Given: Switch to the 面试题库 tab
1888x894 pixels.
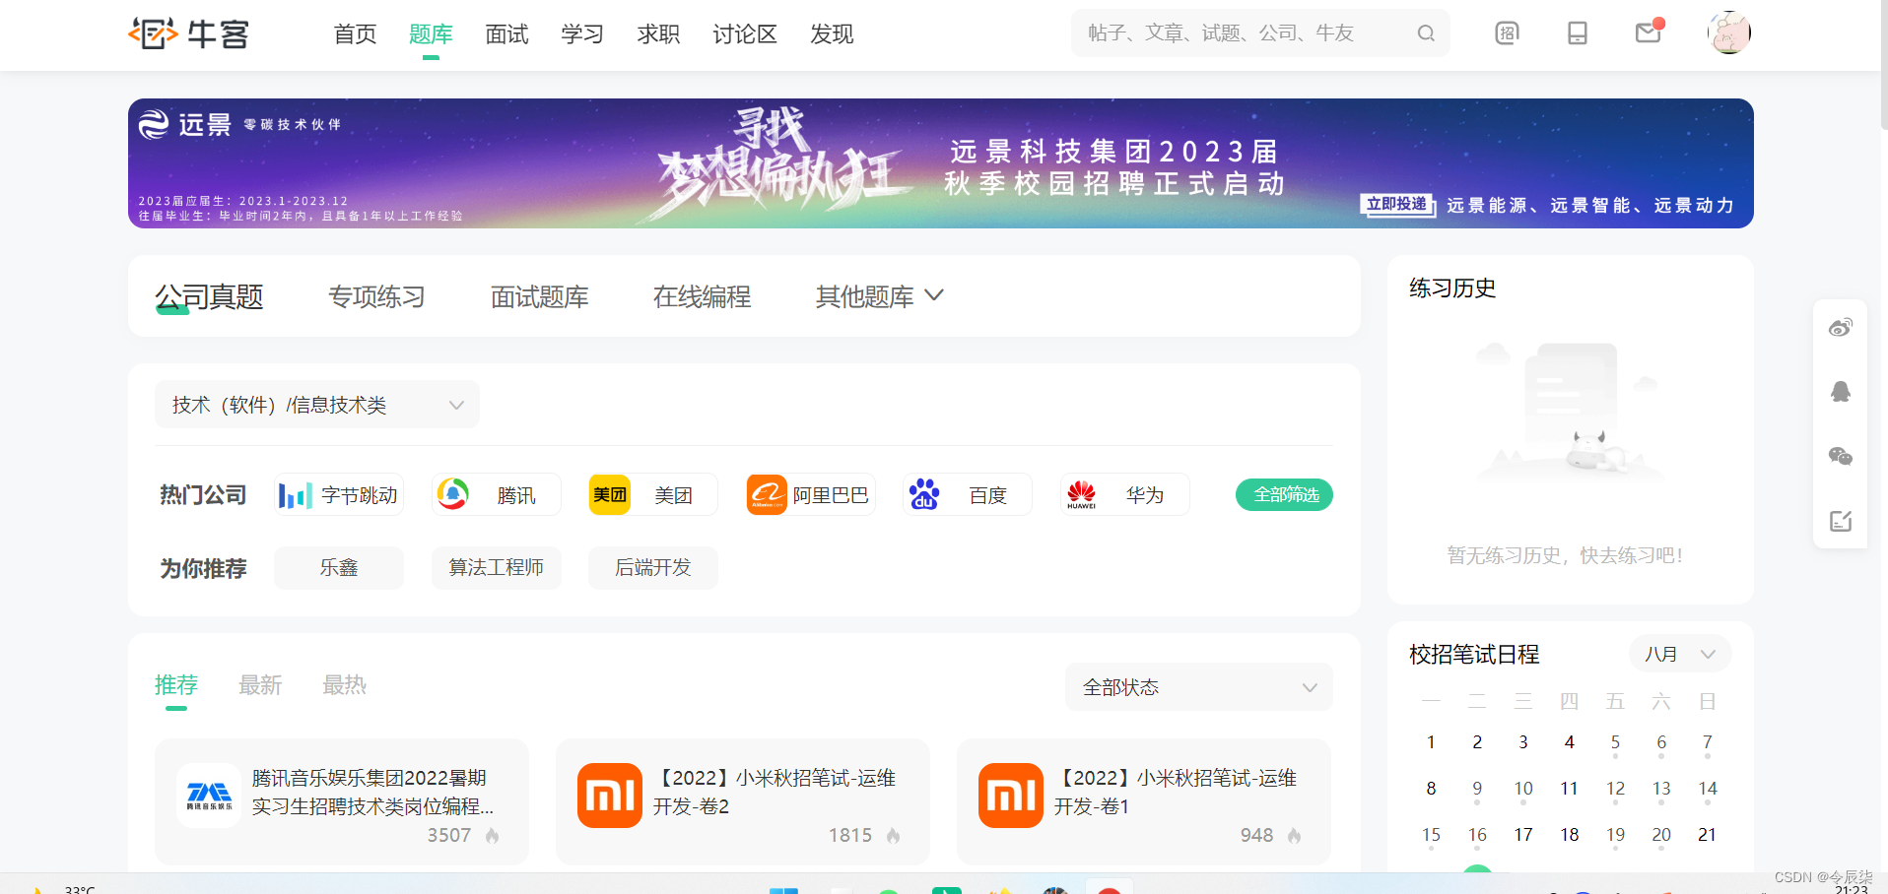Looking at the screenshot, I should click(x=539, y=296).
